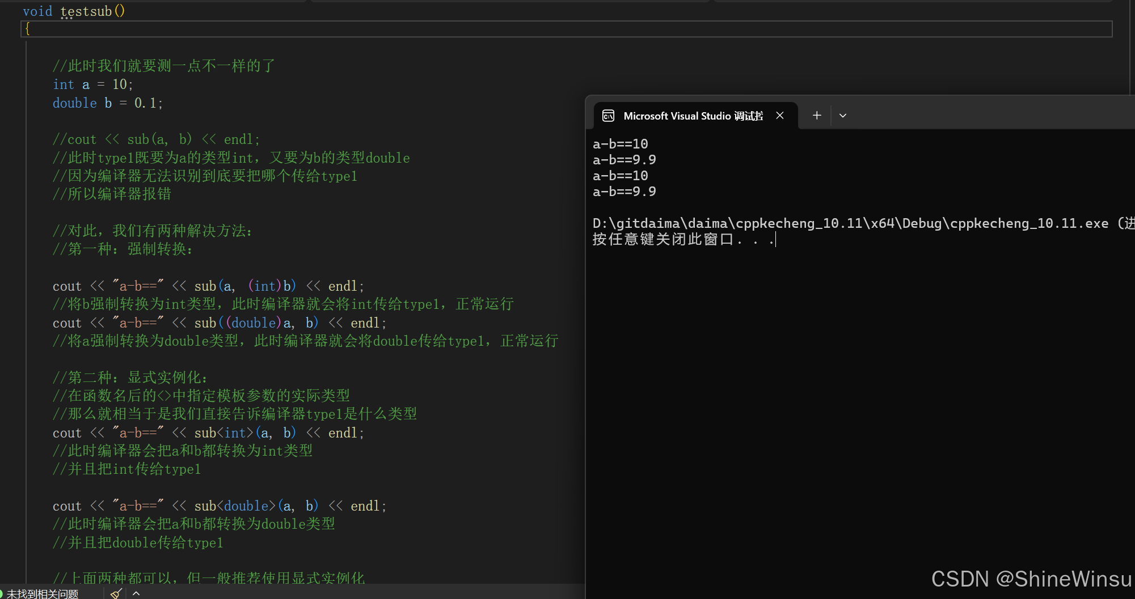This screenshot has width=1135, height=599.
Task: Click the 未找到相关问题 status text
Action: coord(43,593)
